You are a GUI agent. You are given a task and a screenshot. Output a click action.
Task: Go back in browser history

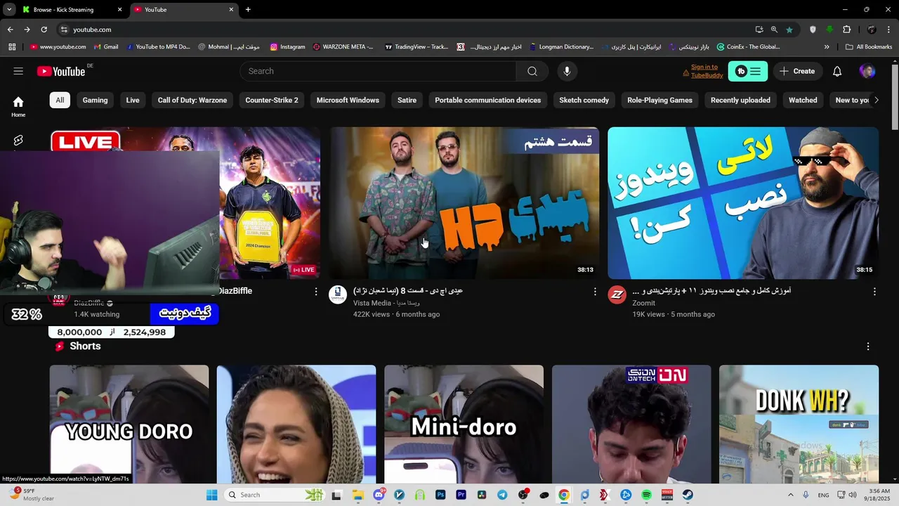click(10, 30)
